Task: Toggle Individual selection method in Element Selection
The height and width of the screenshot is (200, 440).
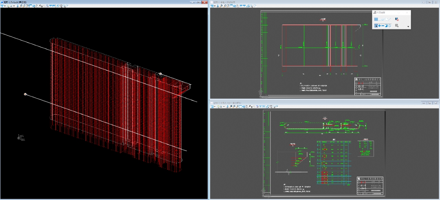Action: pos(376,19)
